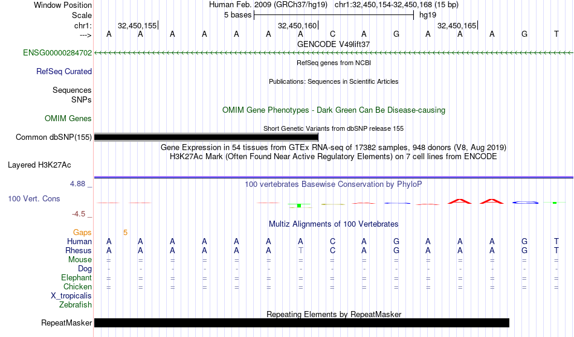
Task: Click the black Common dbSNP variant bar
Action: pyautogui.click(x=206, y=137)
